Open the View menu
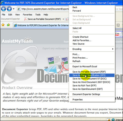Image resolution: width=123 pixels, height=121 pixels. pyautogui.click(x=17, y=14)
